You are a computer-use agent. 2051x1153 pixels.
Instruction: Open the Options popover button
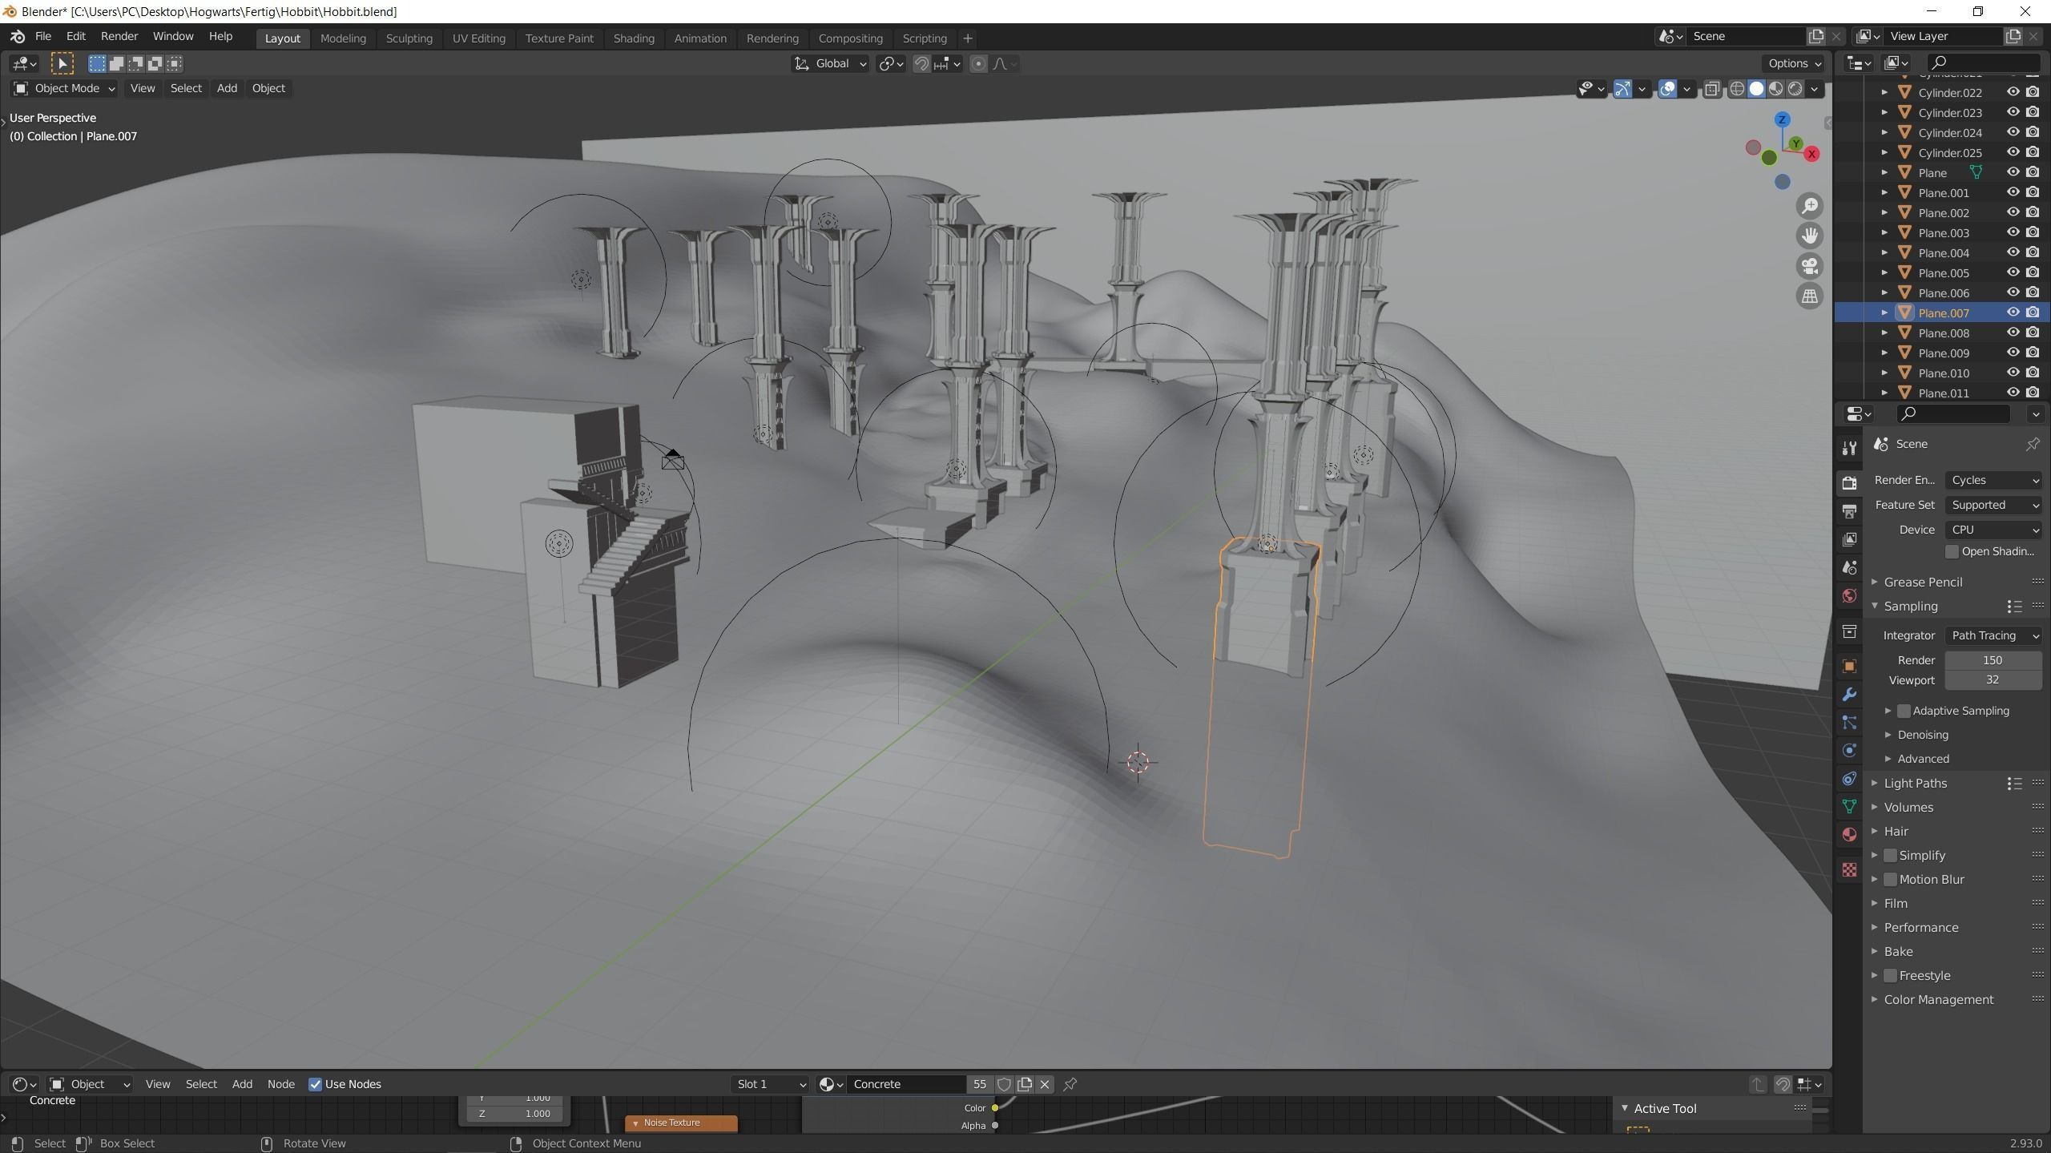pos(1794,63)
